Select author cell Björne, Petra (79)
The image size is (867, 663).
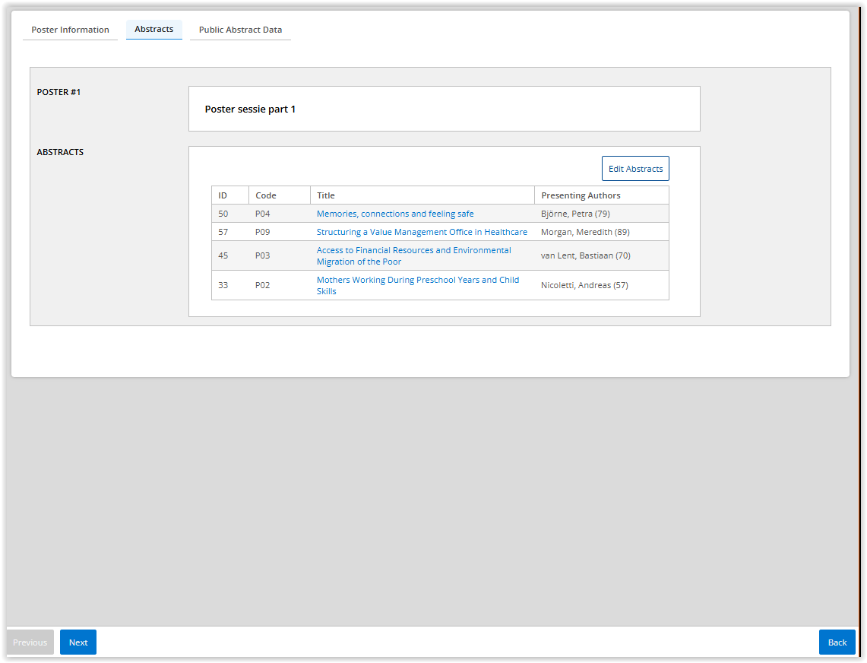575,214
